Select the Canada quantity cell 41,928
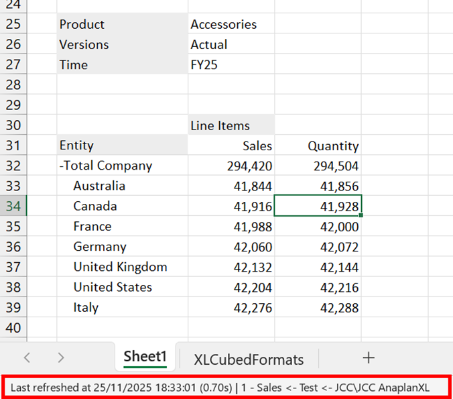The width and height of the screenshot is (453, 399). [318, 206]
